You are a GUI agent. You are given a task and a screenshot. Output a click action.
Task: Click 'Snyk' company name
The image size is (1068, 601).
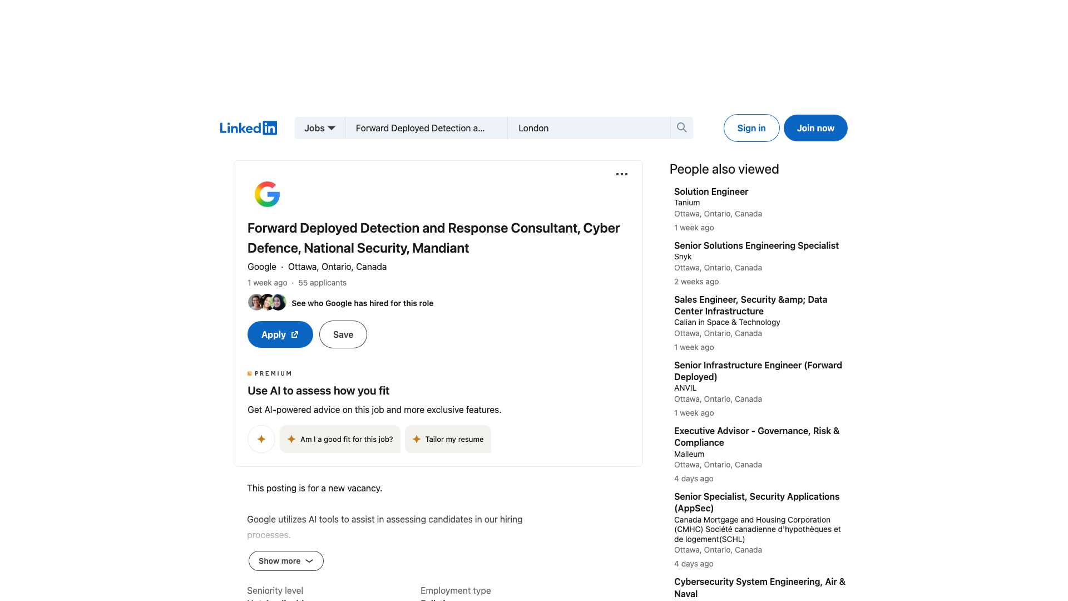coord(683,257)
